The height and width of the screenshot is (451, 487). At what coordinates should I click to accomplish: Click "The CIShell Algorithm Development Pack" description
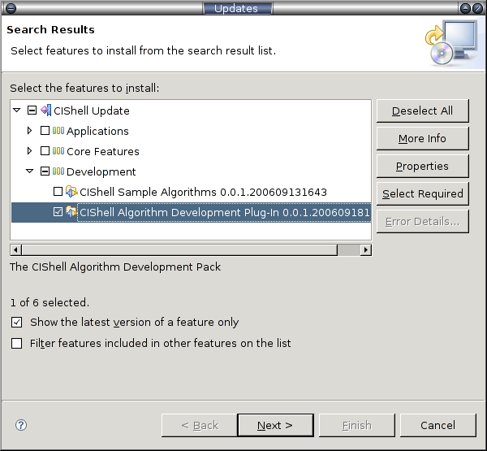coord(115,267)
